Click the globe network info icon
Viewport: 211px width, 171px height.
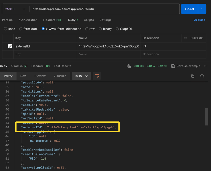(x=129, y=66)
